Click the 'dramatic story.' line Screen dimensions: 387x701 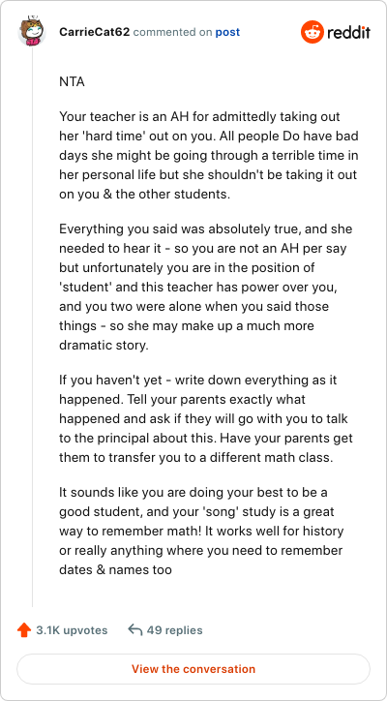(x=104, y=346)
